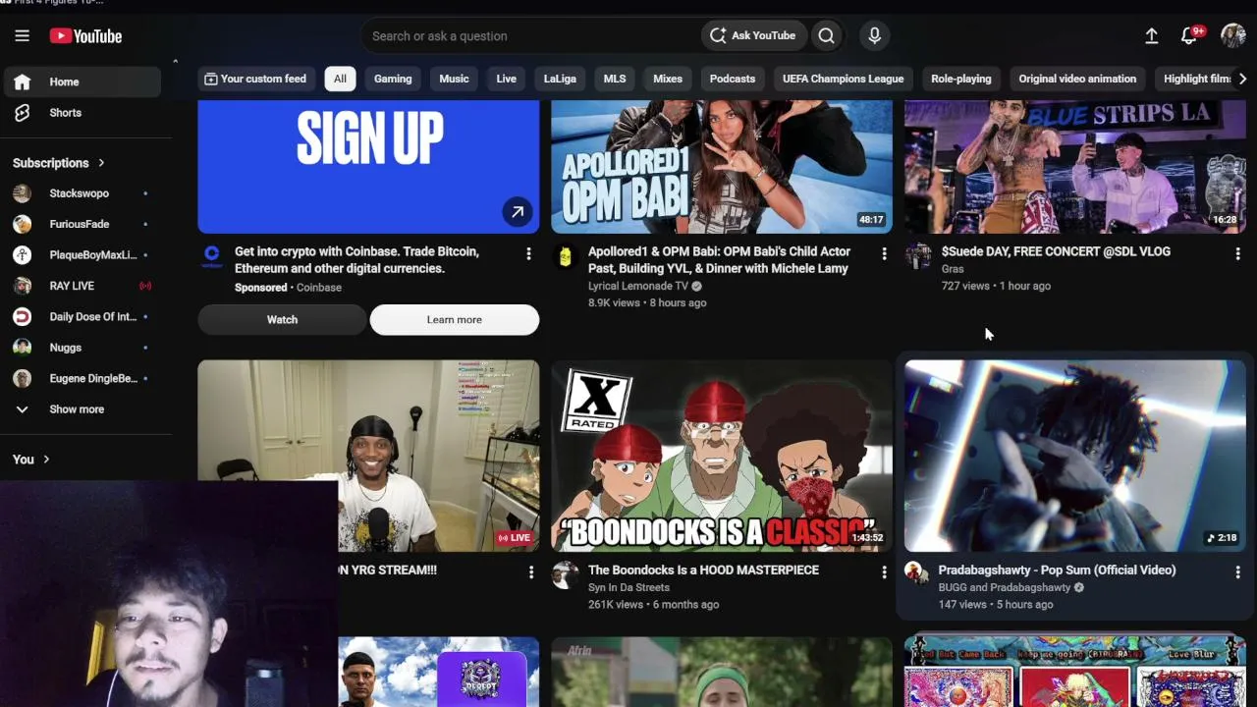Open the Pradabagshawty - Pop Sum title link
The height and width of the screenshot is (707, 1257).
[x=1057, y=571]
